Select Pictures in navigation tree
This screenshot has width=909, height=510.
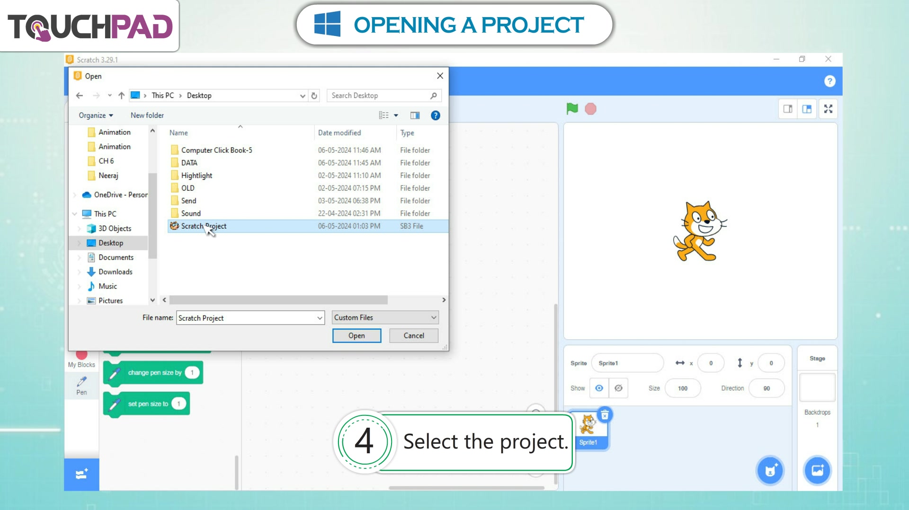[111, 301]
